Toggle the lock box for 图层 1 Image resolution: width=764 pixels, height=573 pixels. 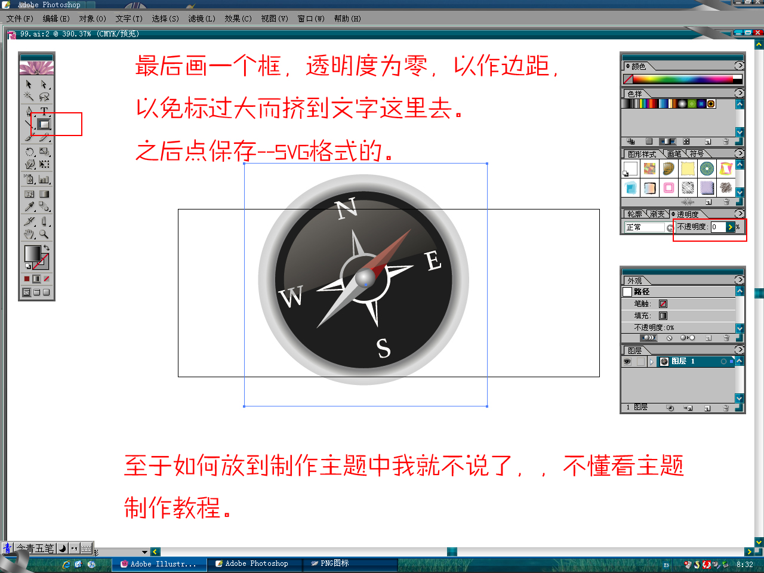tap(640, 362)
